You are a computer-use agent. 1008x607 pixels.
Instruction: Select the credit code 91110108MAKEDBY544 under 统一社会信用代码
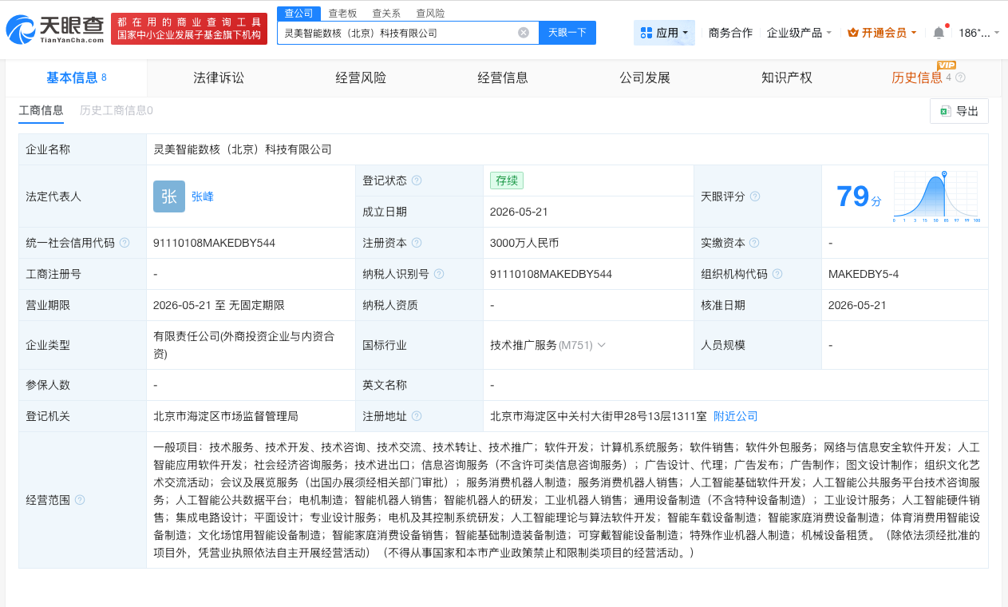tap(214, 243)
